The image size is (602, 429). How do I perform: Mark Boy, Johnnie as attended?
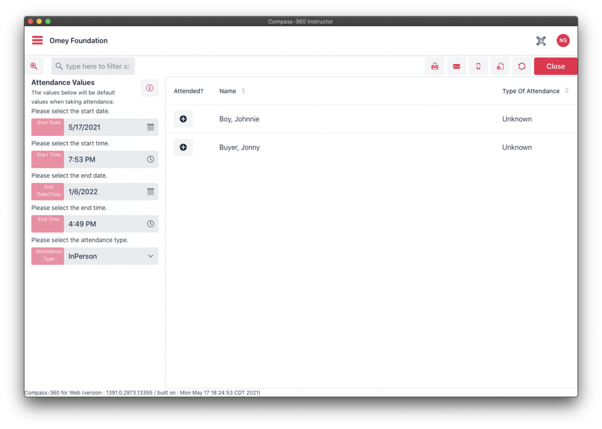[183, 119]
